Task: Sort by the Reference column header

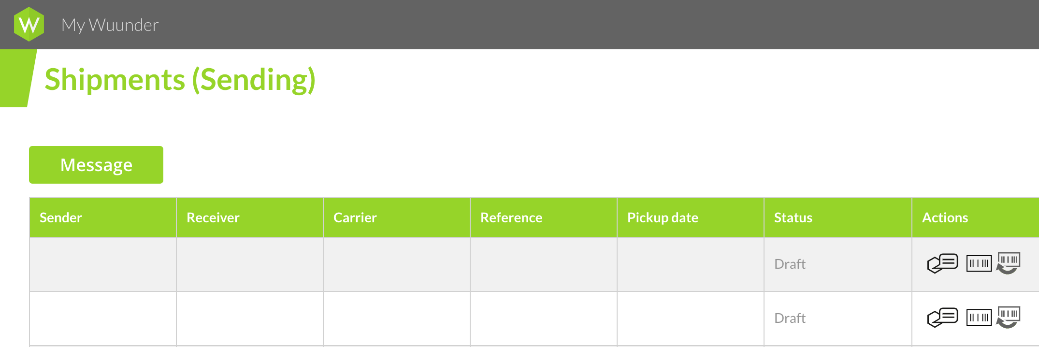Action: 511,217
